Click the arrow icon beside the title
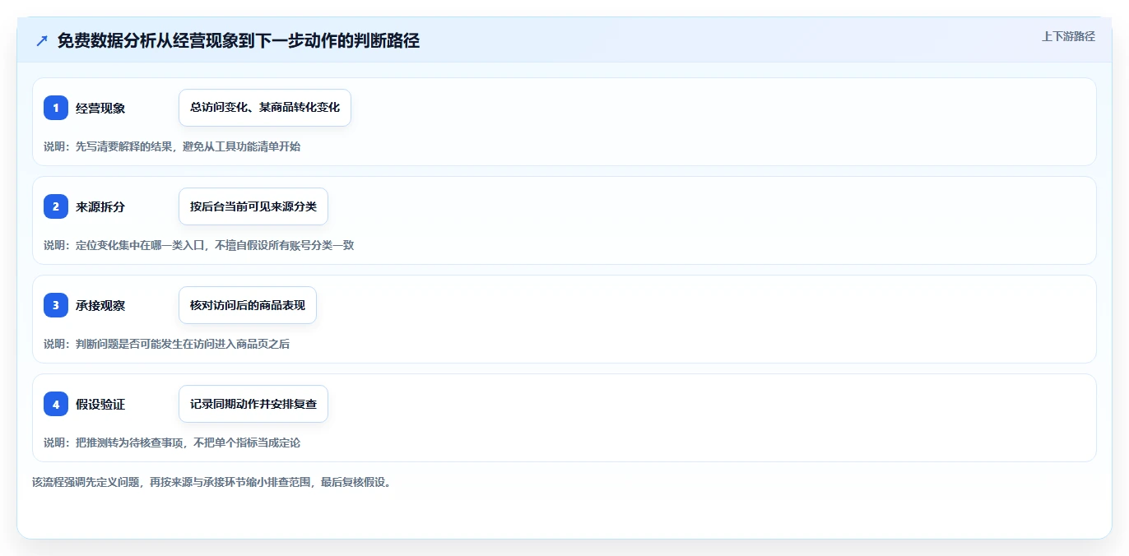Image resolution: width=1129 pixels, height=556 pixels. pos(42,41)
